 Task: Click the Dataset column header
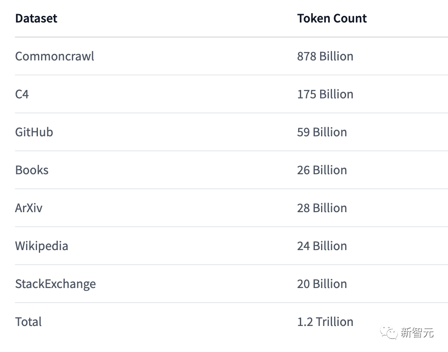(x=36, y=19)
